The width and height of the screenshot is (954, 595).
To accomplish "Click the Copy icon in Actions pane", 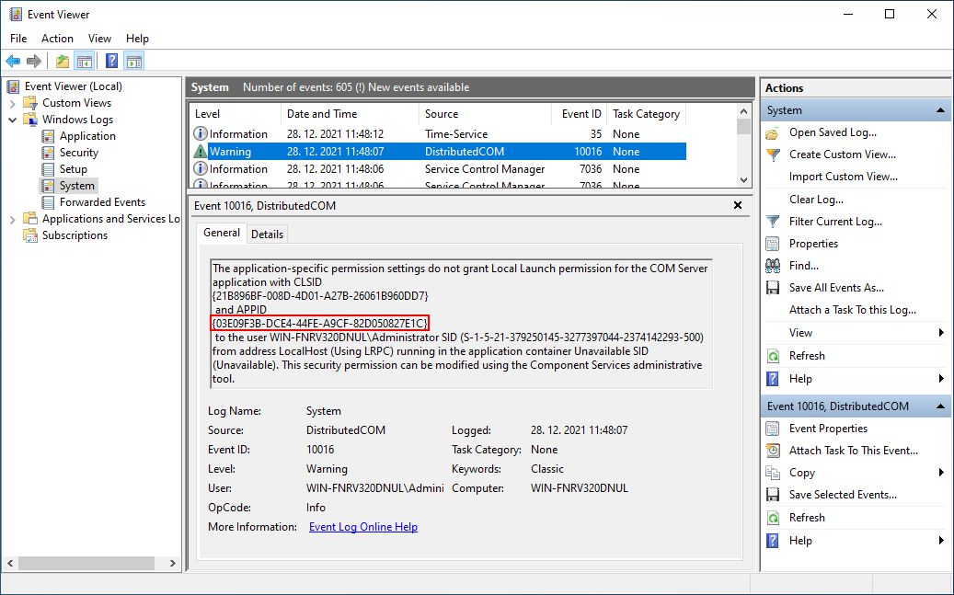I will coord(773,473).
